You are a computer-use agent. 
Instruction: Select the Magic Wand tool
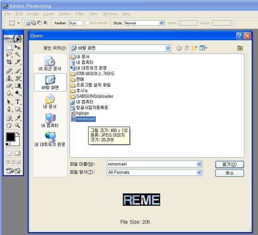(x=18, y=55)
